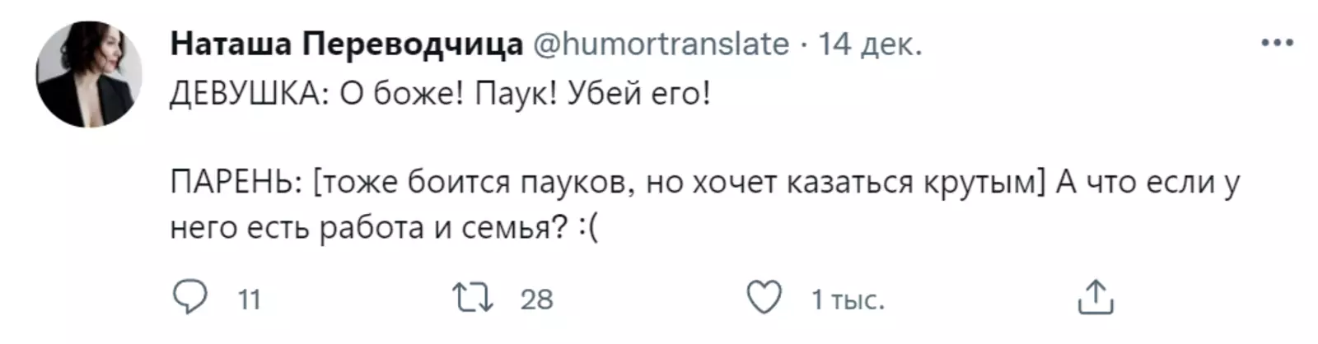Click the reply count 11
1318x344 pixels.
coord(249,300)
